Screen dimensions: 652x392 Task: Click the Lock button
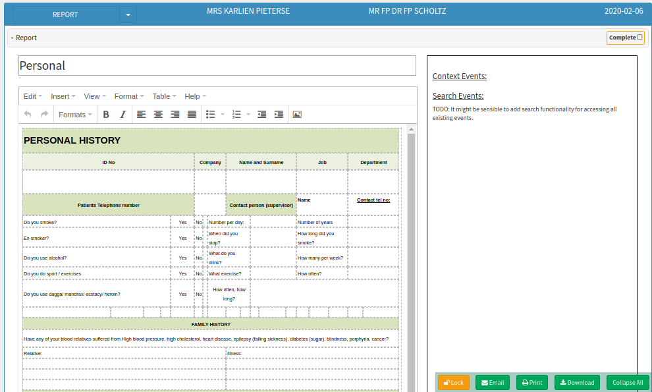click(454, 382)
